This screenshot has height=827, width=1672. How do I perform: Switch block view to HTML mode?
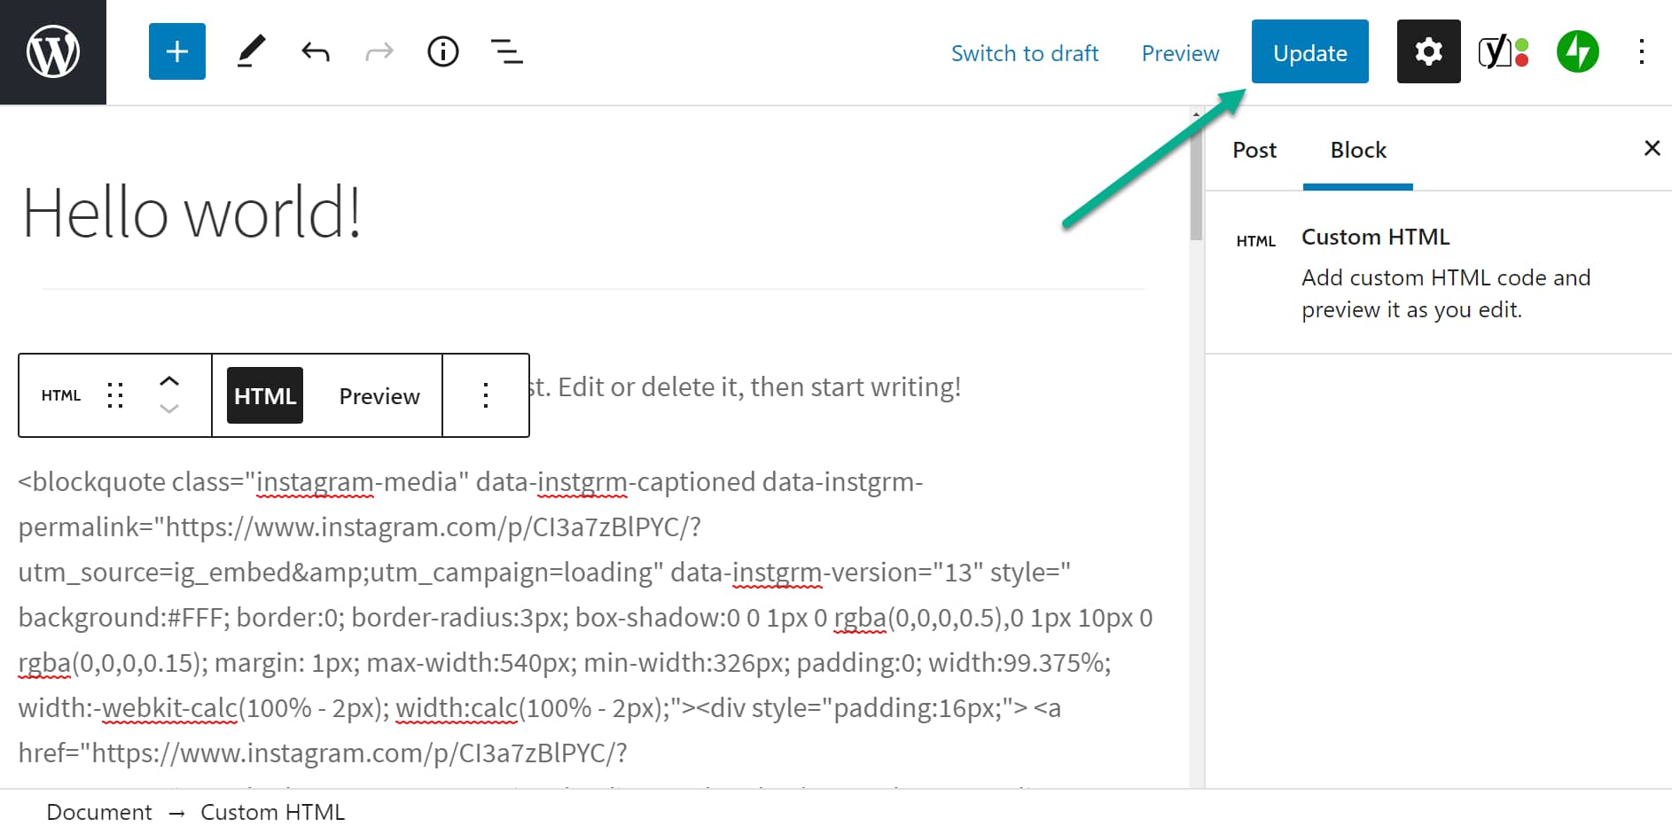pyautogui.click(x=265, y=395)
